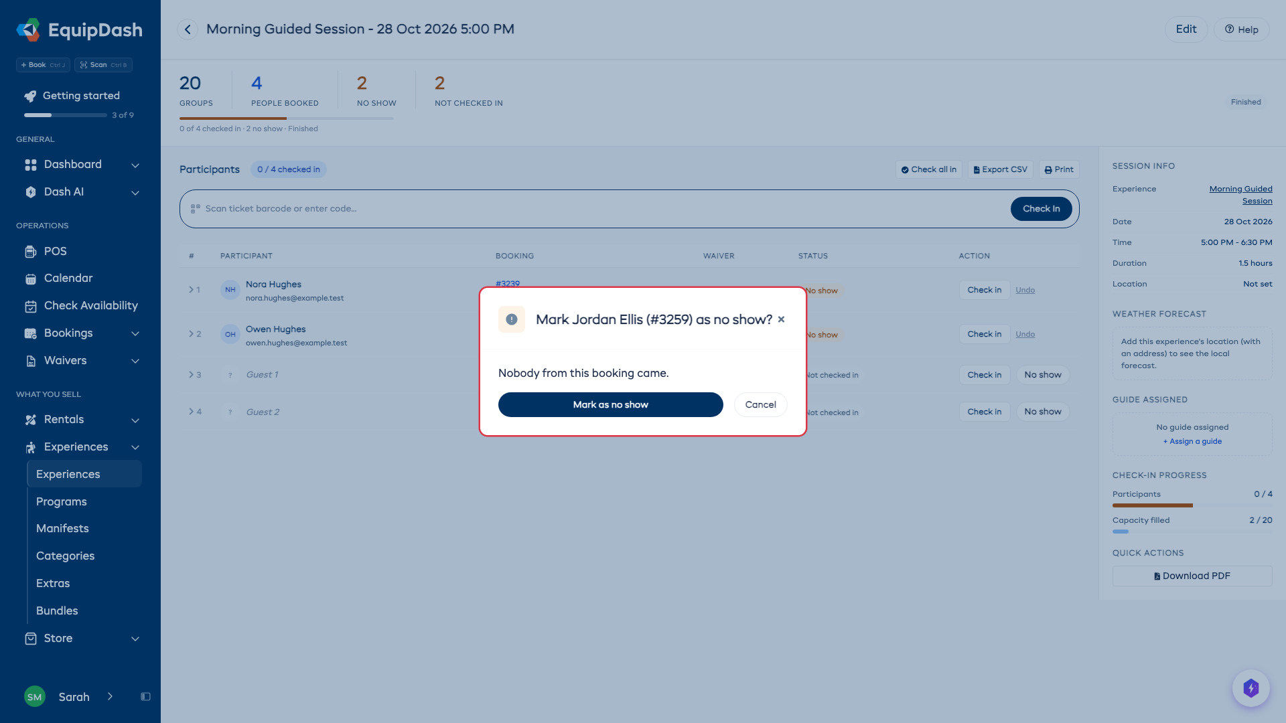Viewport: 1286px width, 723px height.
Task: Close the no show dialog
Action: [x=781, y=319]
